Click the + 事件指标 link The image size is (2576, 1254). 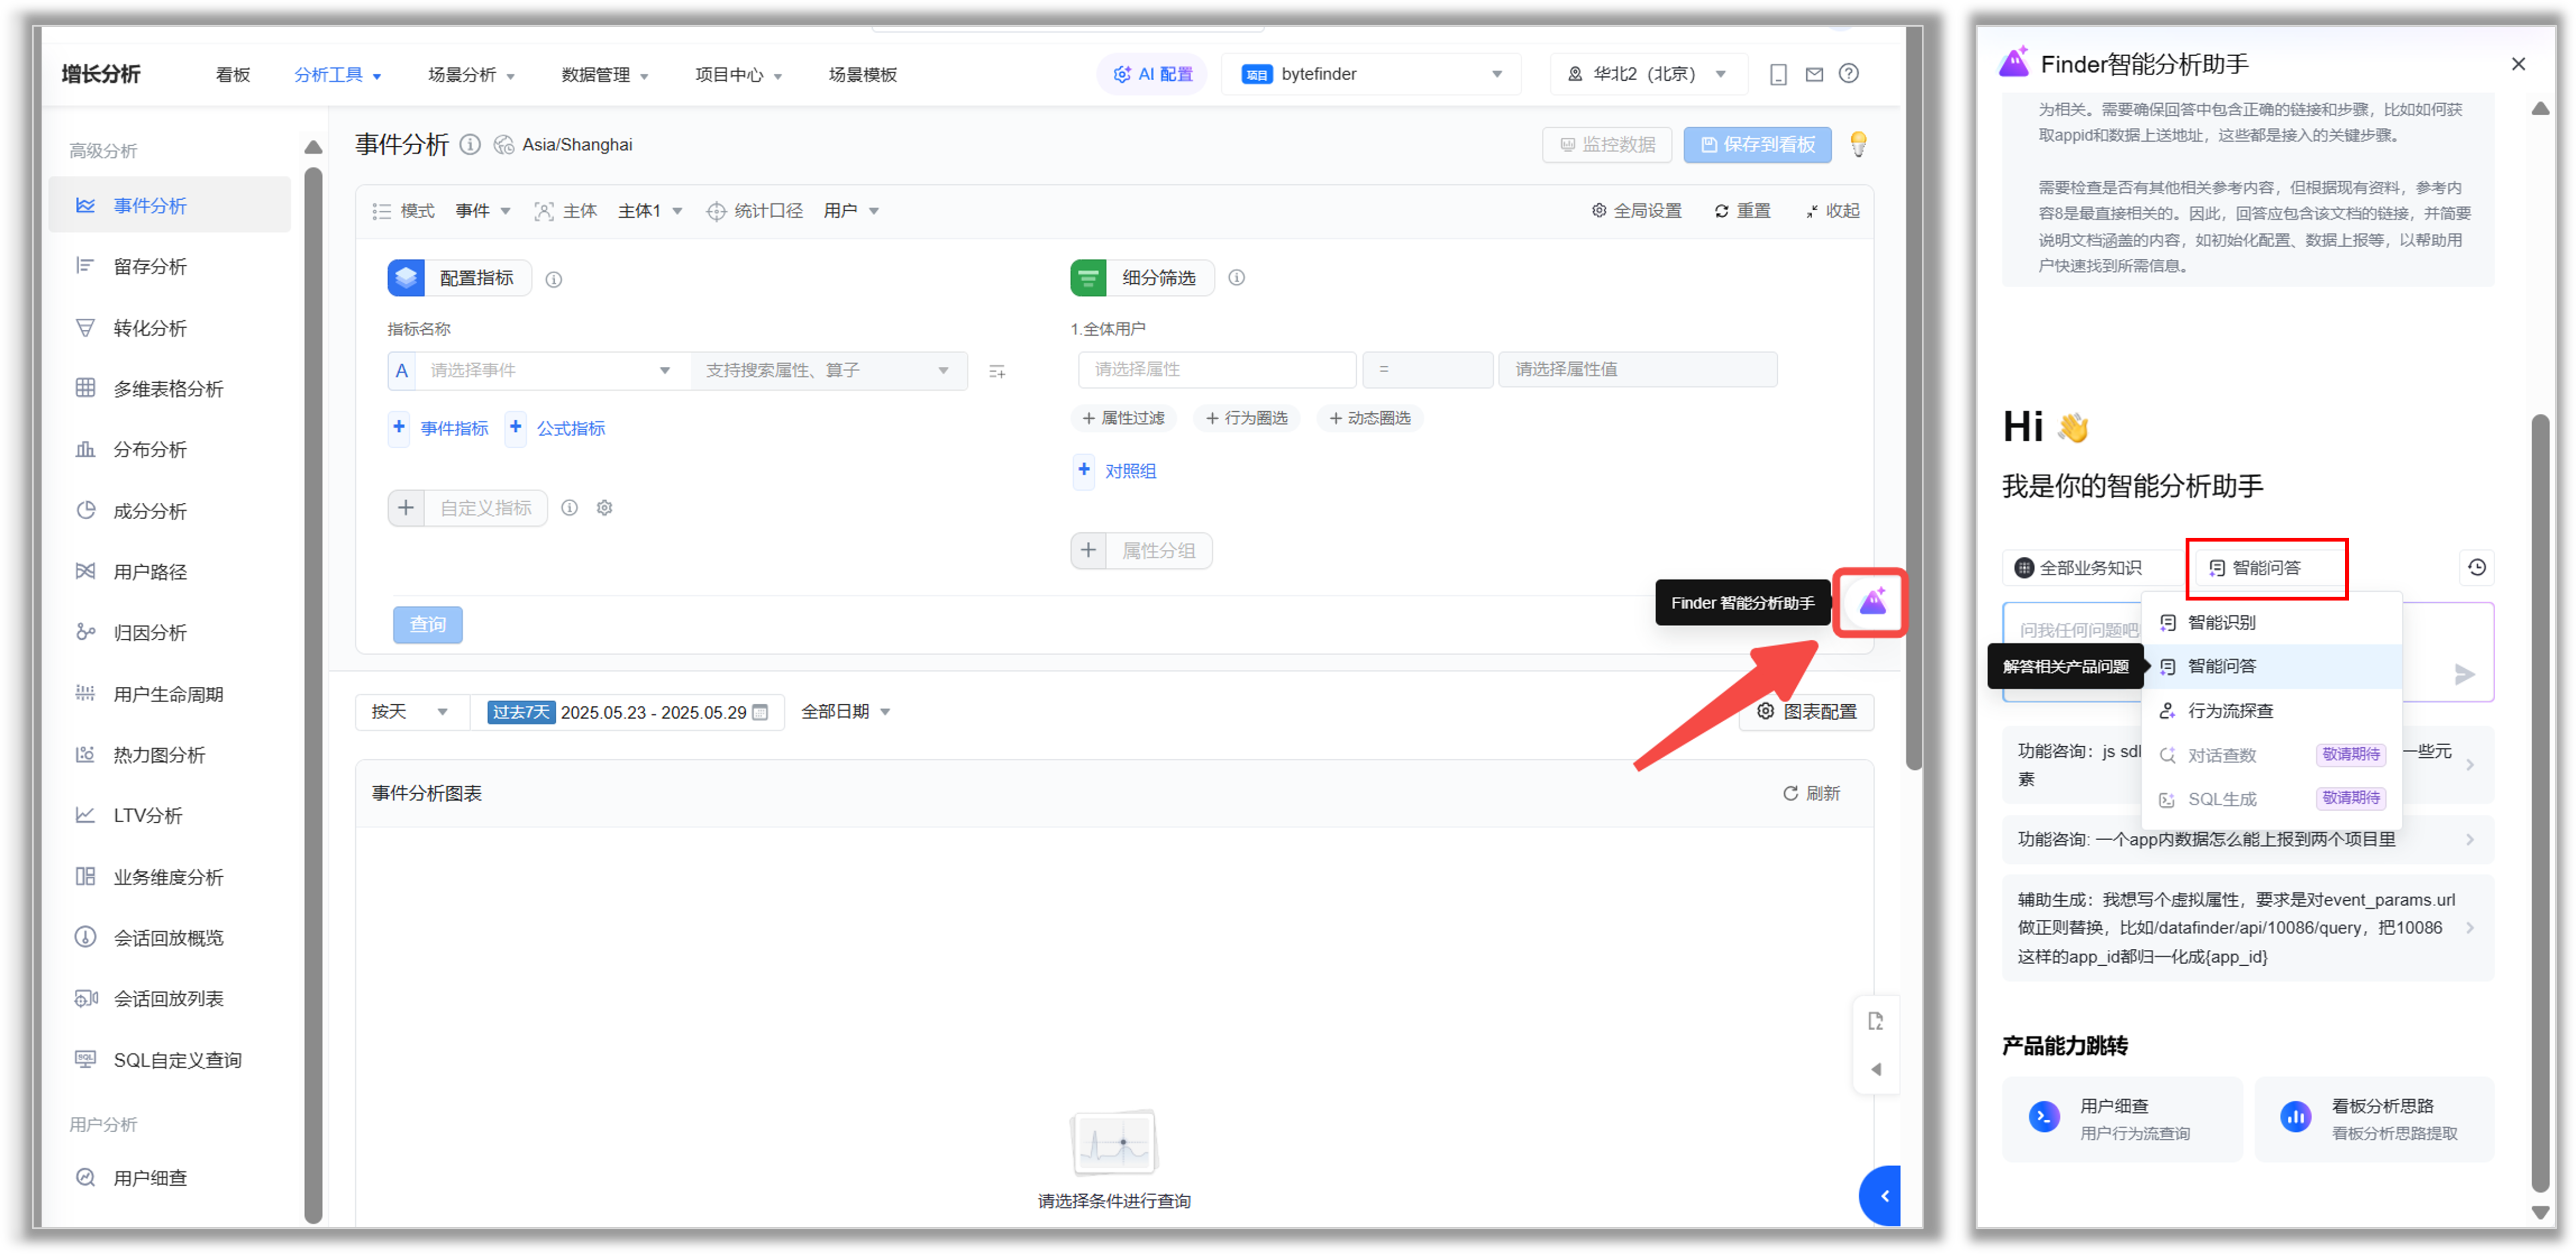click(440, 428)
